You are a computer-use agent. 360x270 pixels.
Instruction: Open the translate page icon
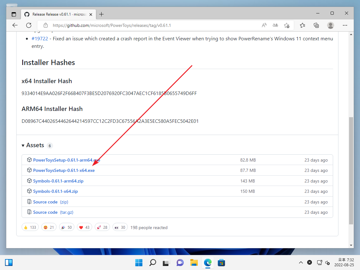click(x=275, y=25)
